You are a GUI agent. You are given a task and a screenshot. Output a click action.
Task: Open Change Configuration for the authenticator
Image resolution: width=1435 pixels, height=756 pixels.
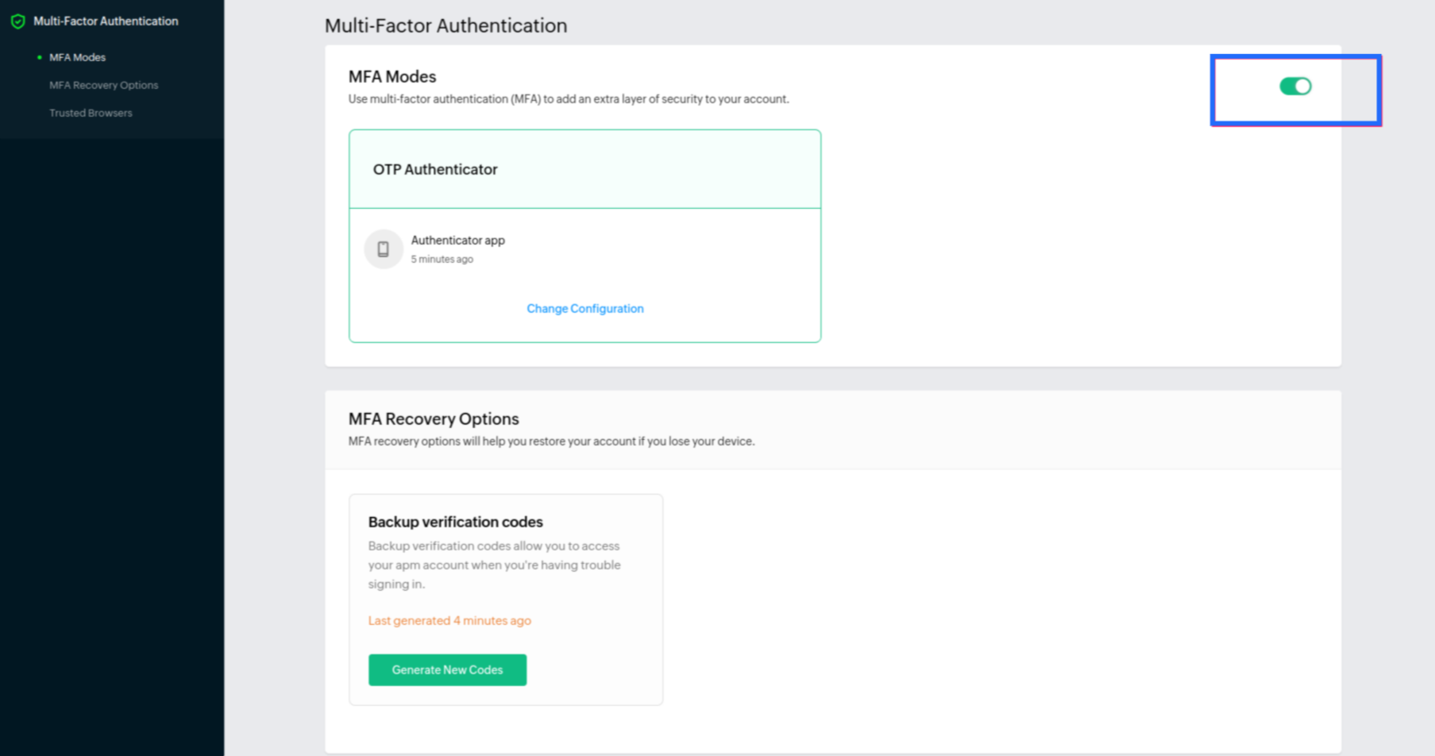click(x=584, y=308)
